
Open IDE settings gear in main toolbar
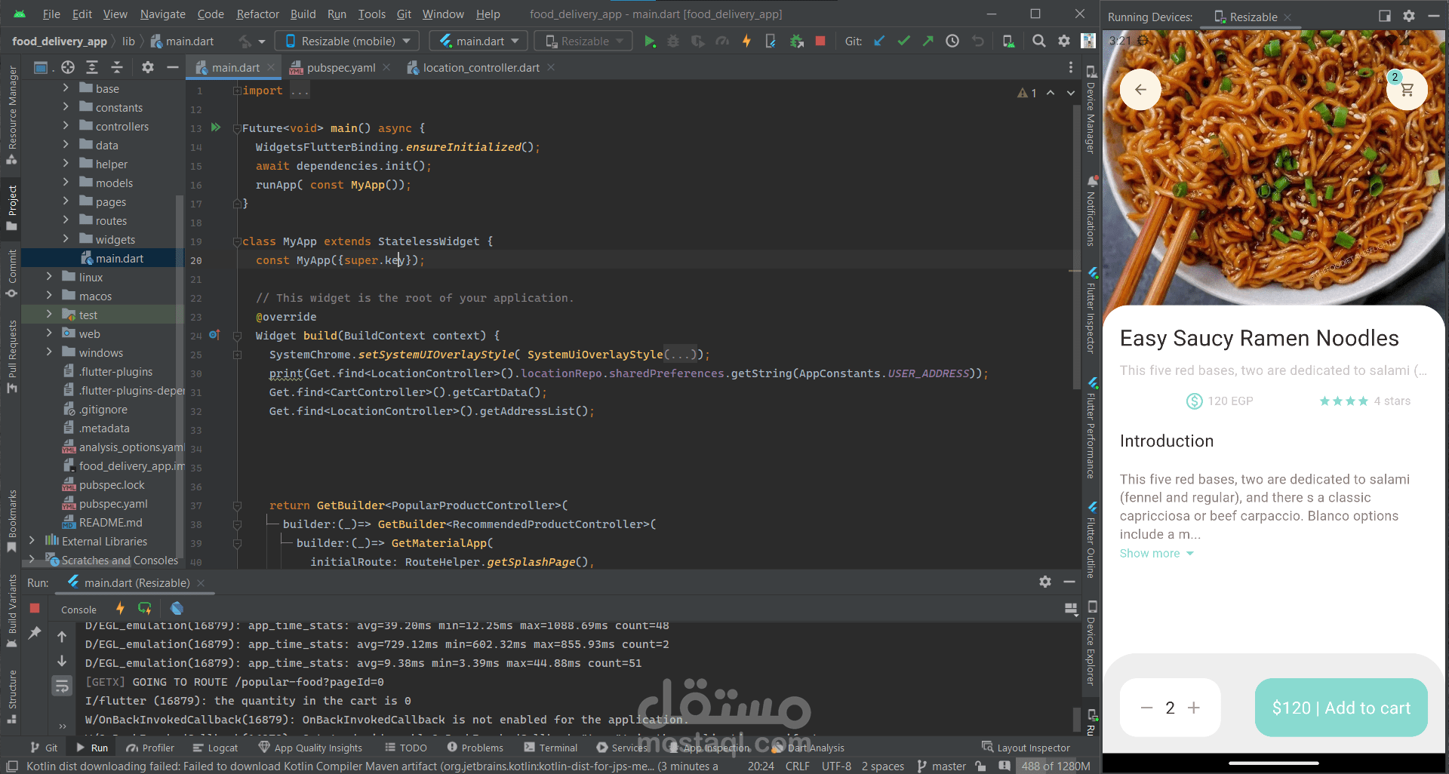tap(1064, 41)
